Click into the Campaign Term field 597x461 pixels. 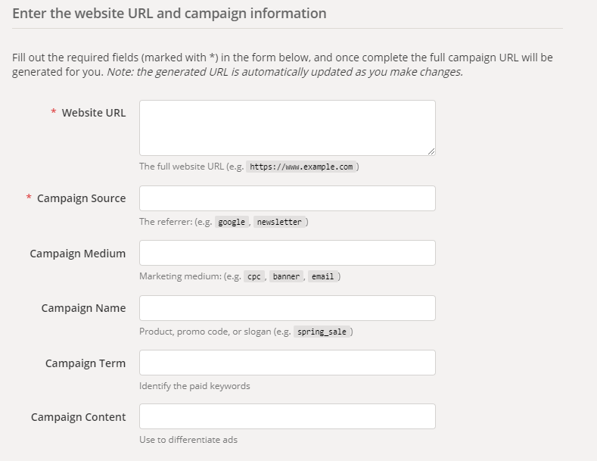[287, 363]
